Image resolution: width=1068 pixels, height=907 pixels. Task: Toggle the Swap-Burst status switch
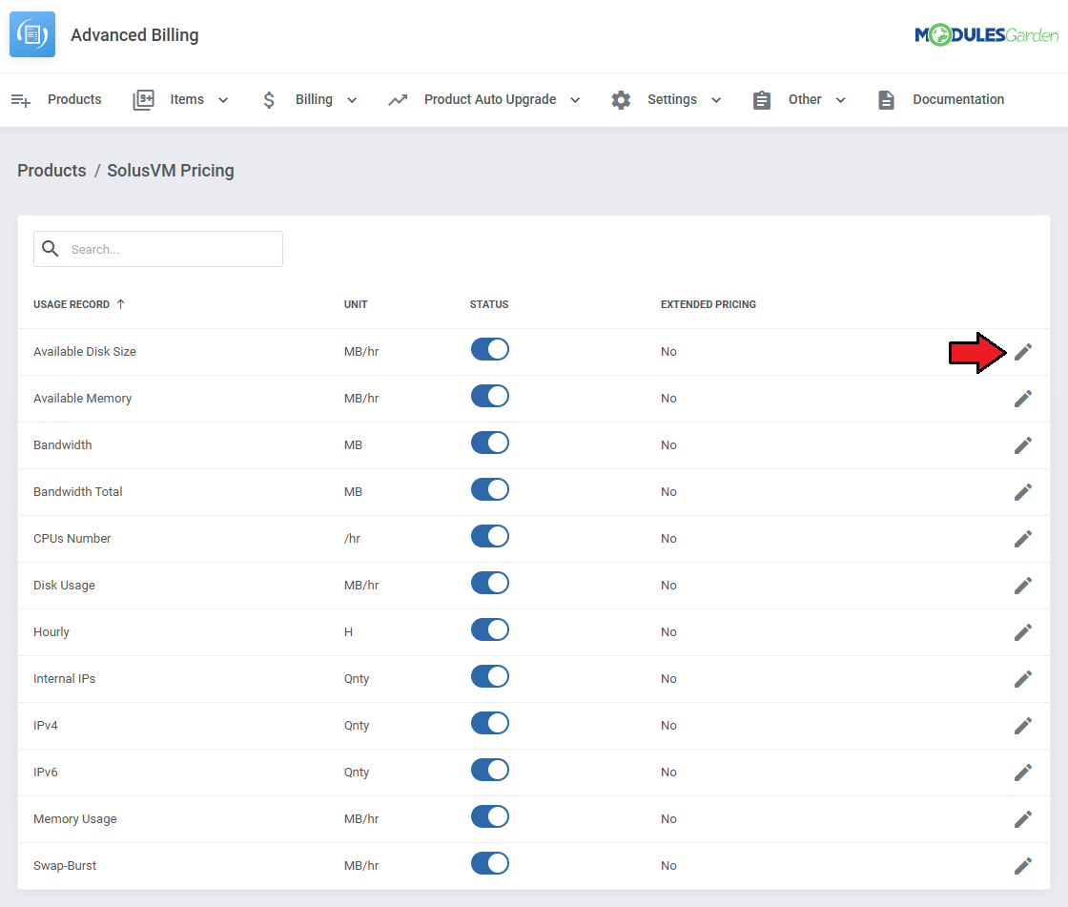click(x=490, y=863)
